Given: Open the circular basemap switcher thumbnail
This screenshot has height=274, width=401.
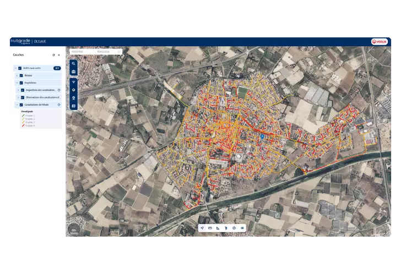Looking at the screenshot, I should tap(74, 229).
